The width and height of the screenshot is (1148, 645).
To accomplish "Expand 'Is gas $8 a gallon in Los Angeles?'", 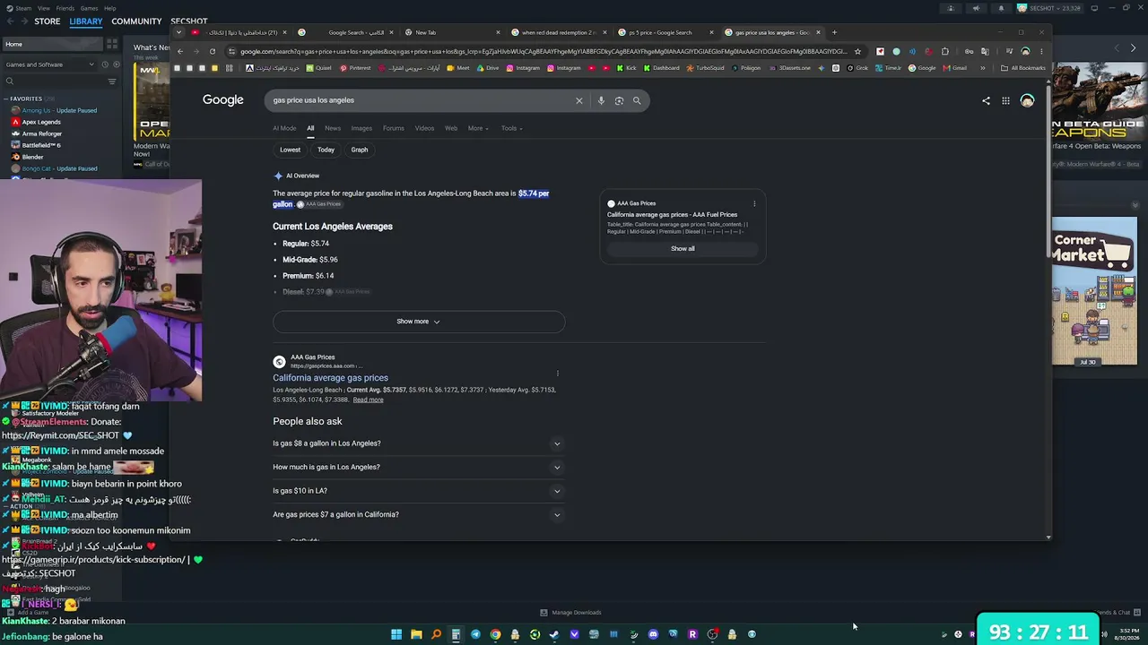I will tap(419, 443).
